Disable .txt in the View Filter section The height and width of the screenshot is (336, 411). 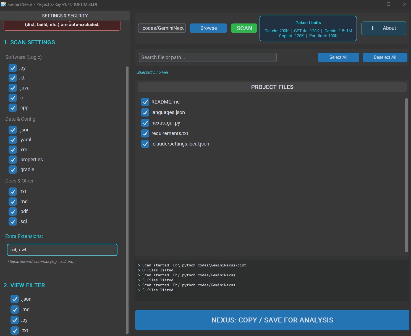[15, 330]
